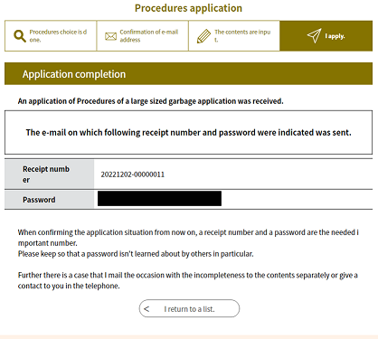Click the envelope e-mail icon
The image size is (378, 339).
[110, 36]
